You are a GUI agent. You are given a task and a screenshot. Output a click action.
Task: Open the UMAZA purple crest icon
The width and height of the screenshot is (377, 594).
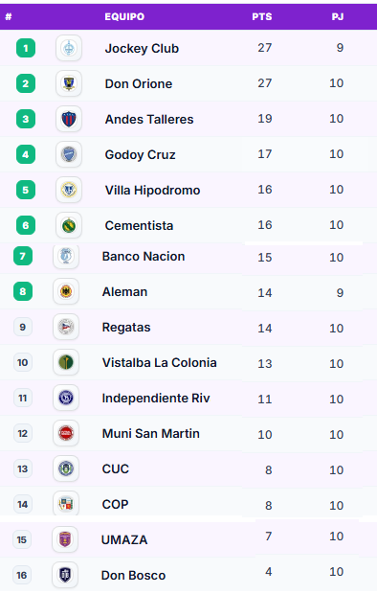point(65,539)
